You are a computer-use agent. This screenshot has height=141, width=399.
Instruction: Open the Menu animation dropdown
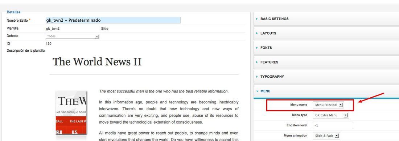click(x=326, y=136)
